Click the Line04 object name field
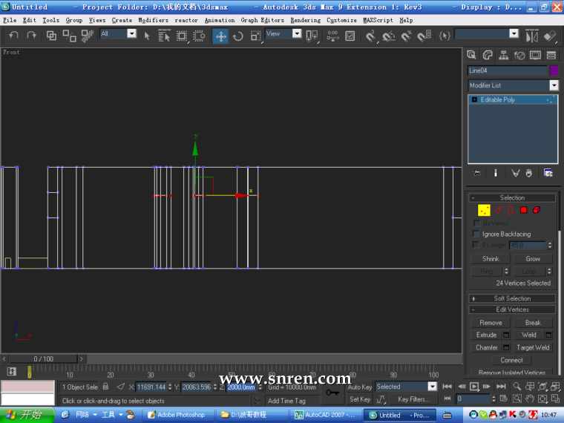 [508, 70]
